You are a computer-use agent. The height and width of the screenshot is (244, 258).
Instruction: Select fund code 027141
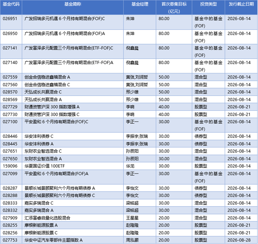(10, 48)
